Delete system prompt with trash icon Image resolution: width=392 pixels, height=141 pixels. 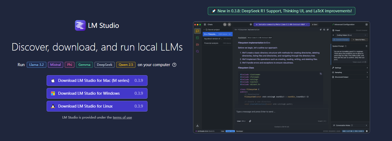367,46
